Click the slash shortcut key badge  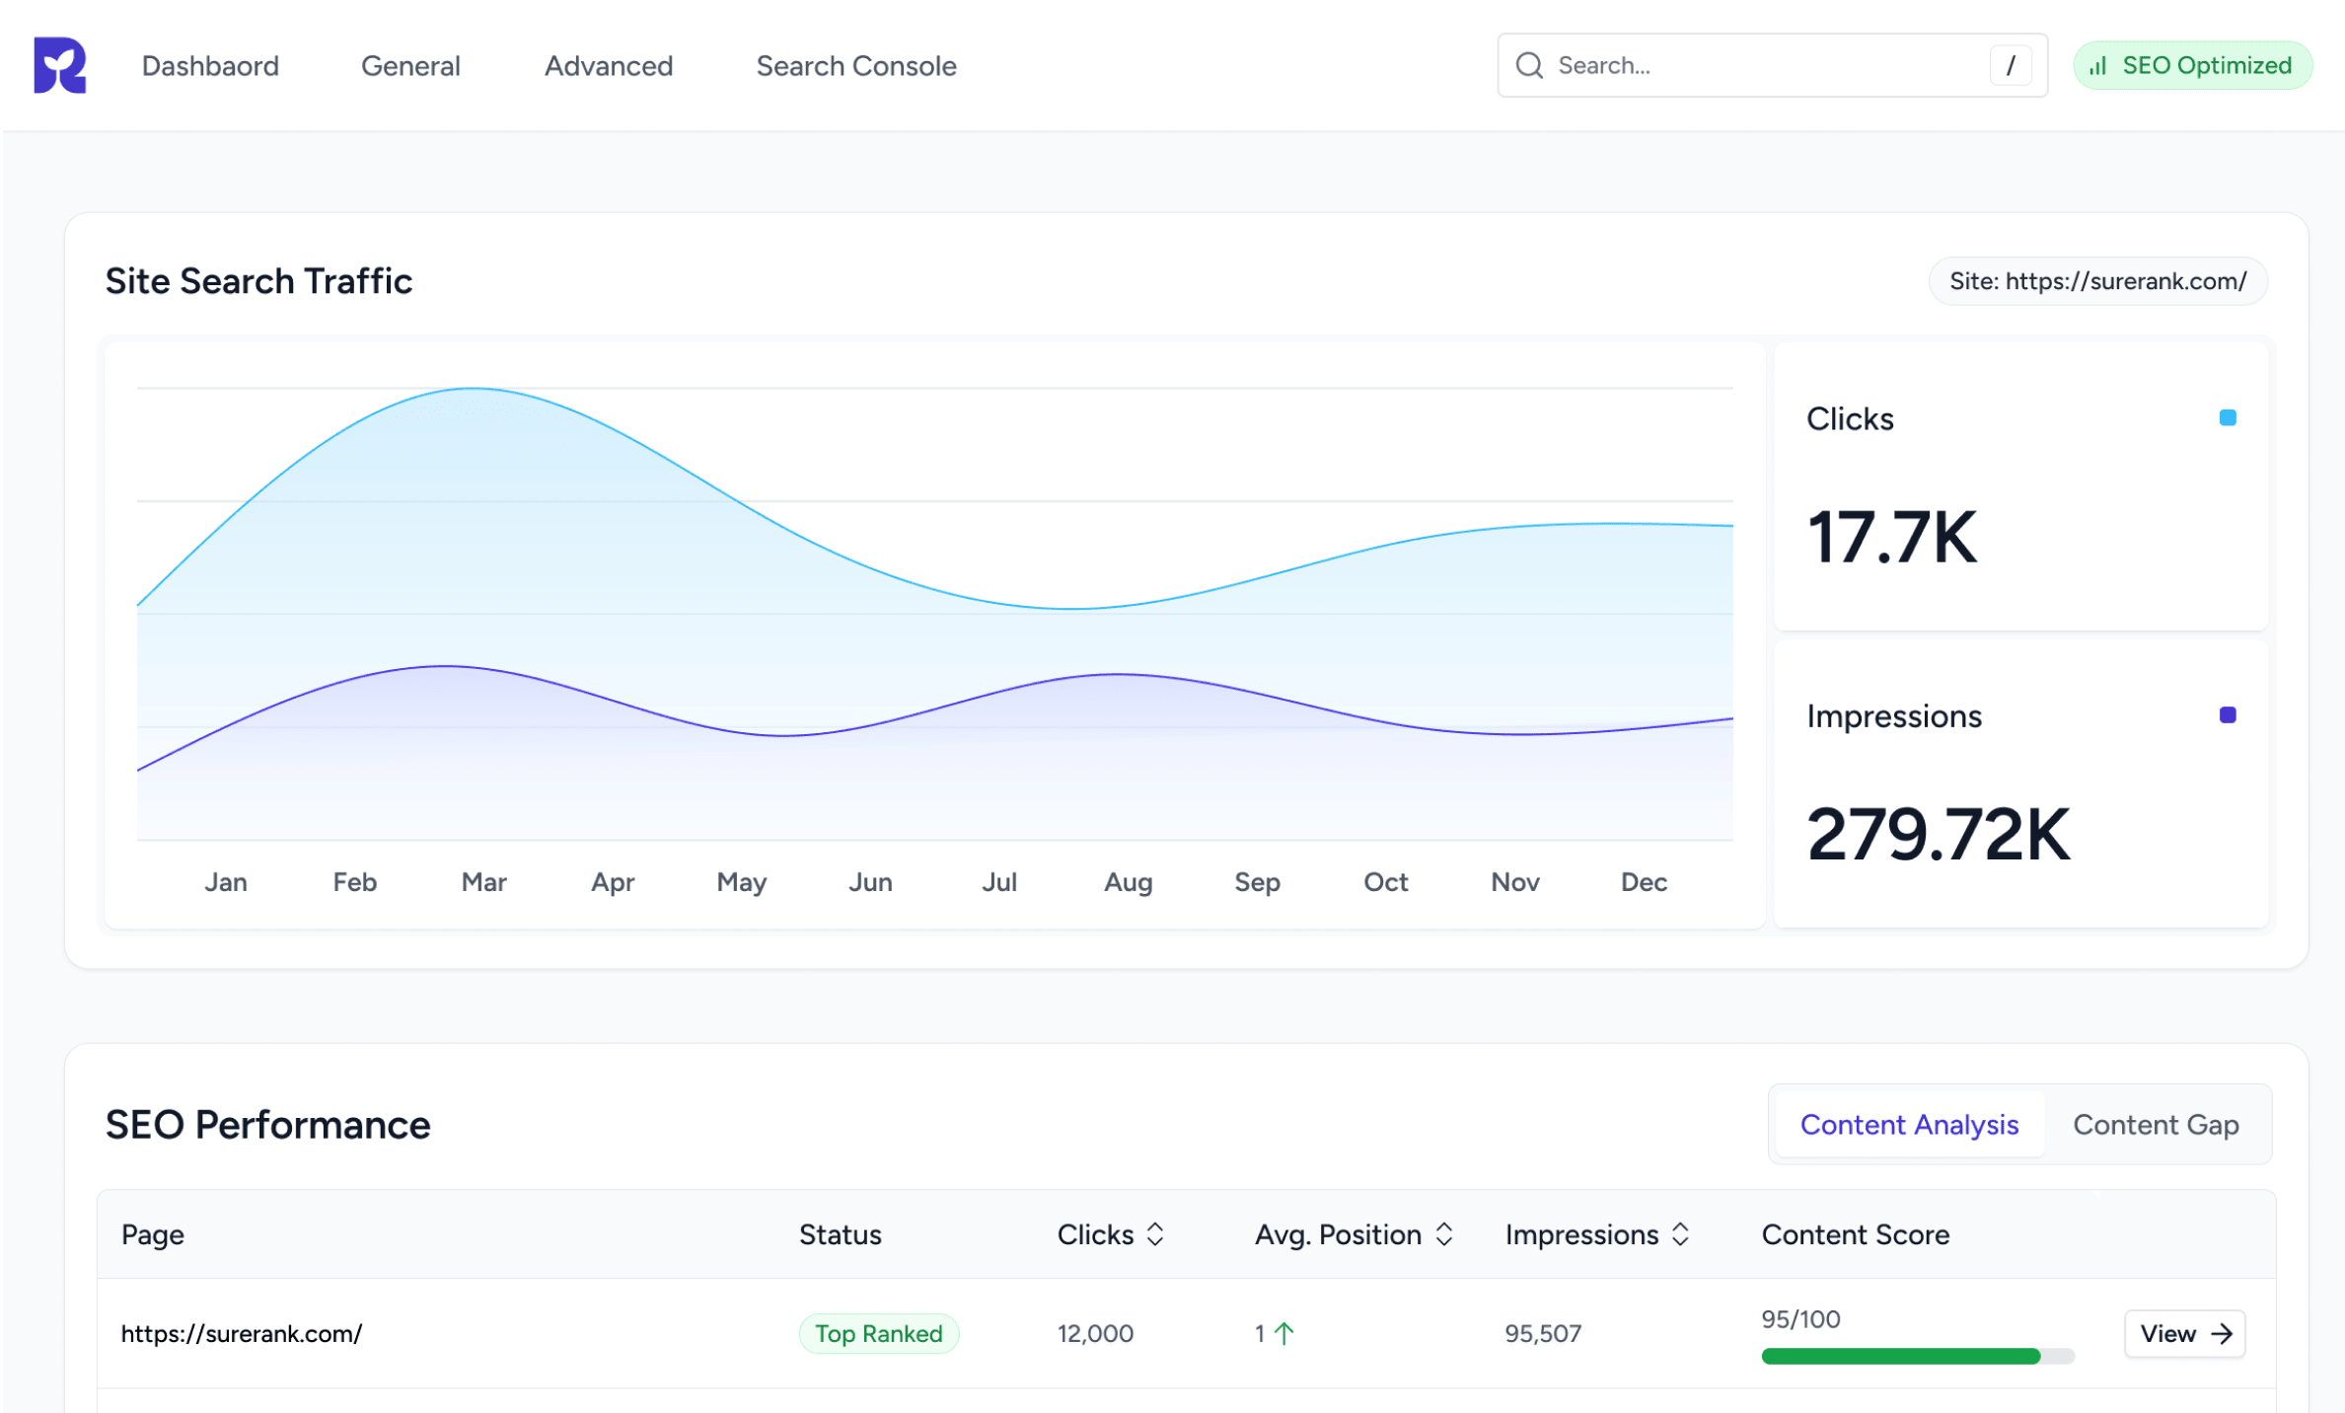[x=2010, y=65]
